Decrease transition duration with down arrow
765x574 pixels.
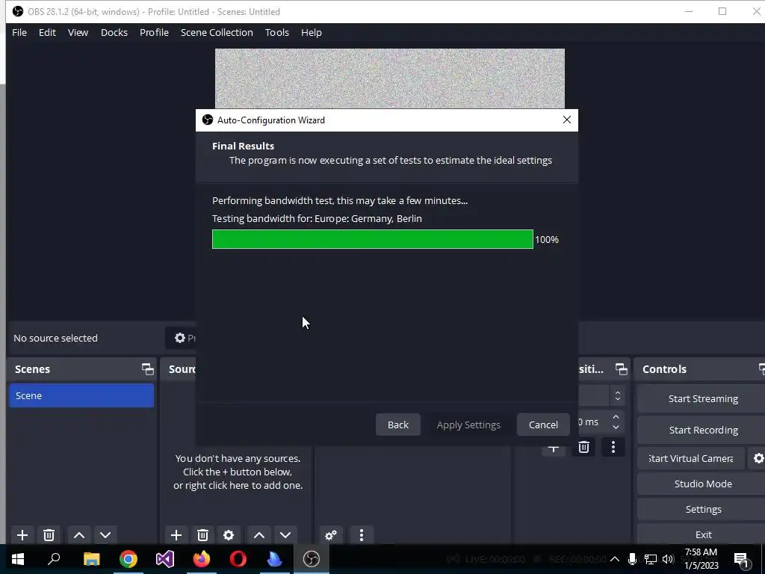(x=616, y=427)
